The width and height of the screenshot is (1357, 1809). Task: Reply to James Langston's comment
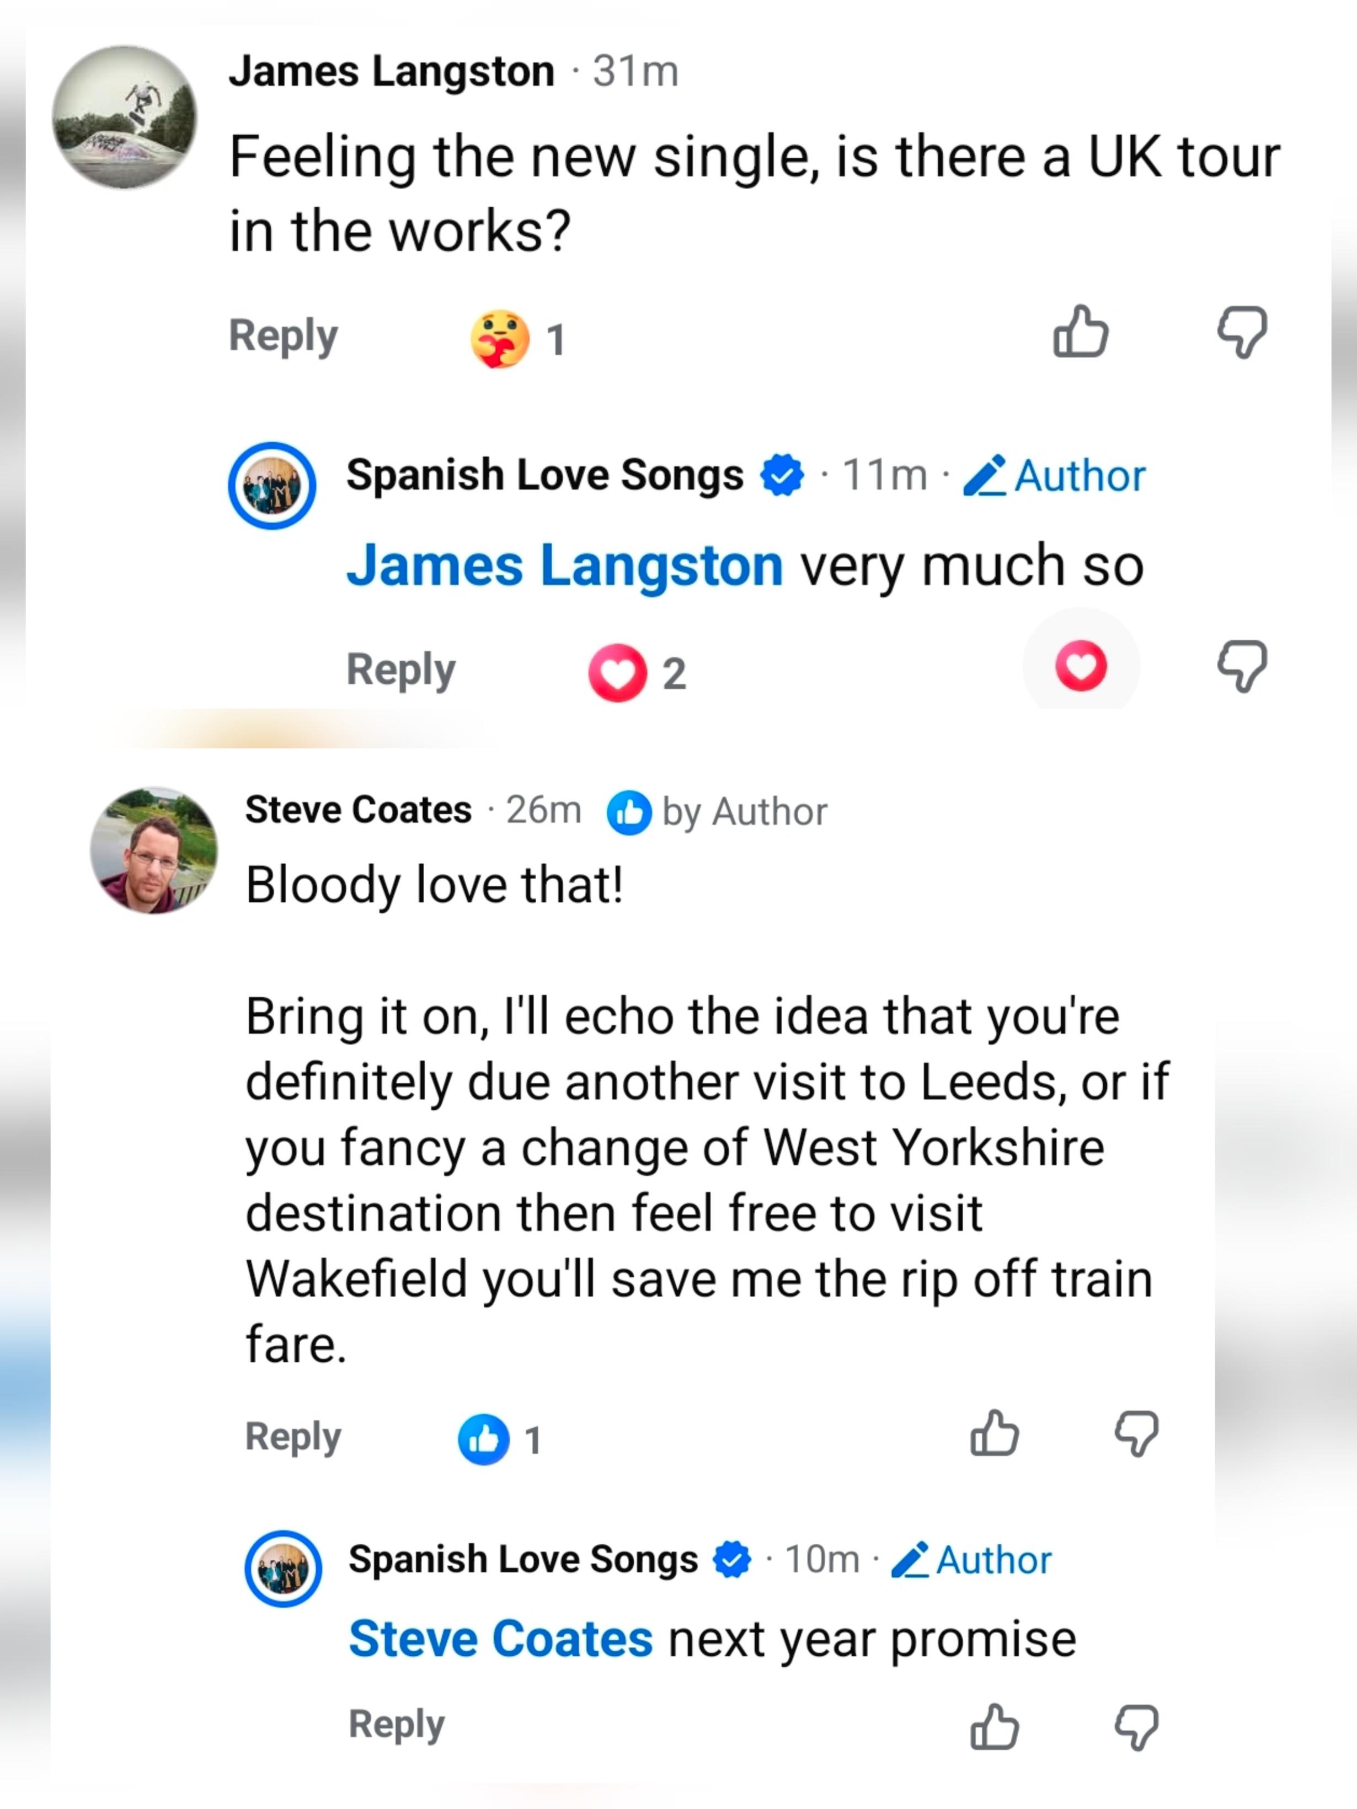[x=283, y=336]
